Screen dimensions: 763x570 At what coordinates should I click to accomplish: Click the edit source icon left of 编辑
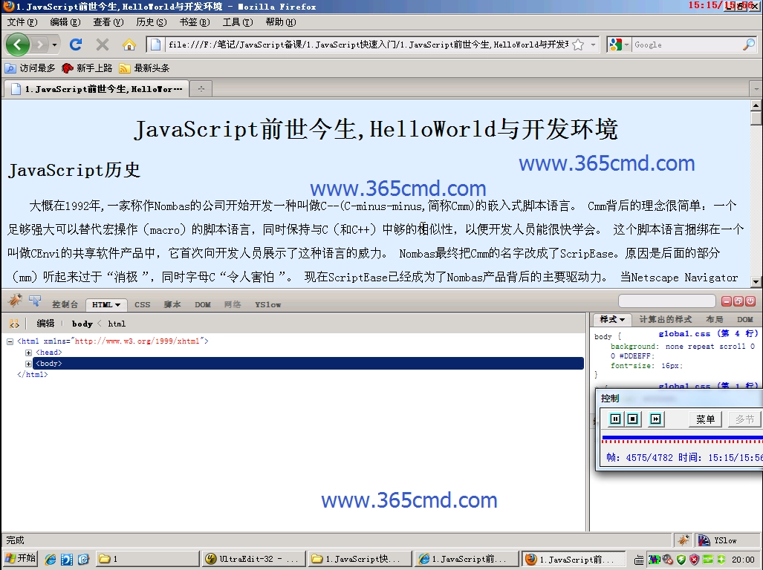pos(15,323)
